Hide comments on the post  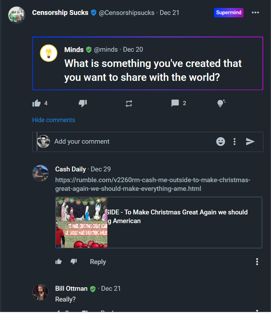click(53, 120)
